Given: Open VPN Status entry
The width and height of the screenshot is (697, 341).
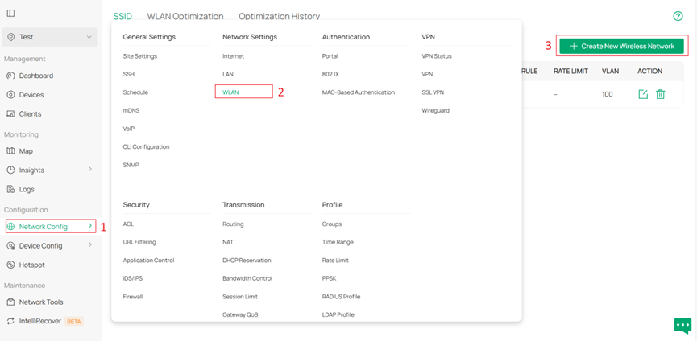Looking at the screenshot, I should coord(437,56).
